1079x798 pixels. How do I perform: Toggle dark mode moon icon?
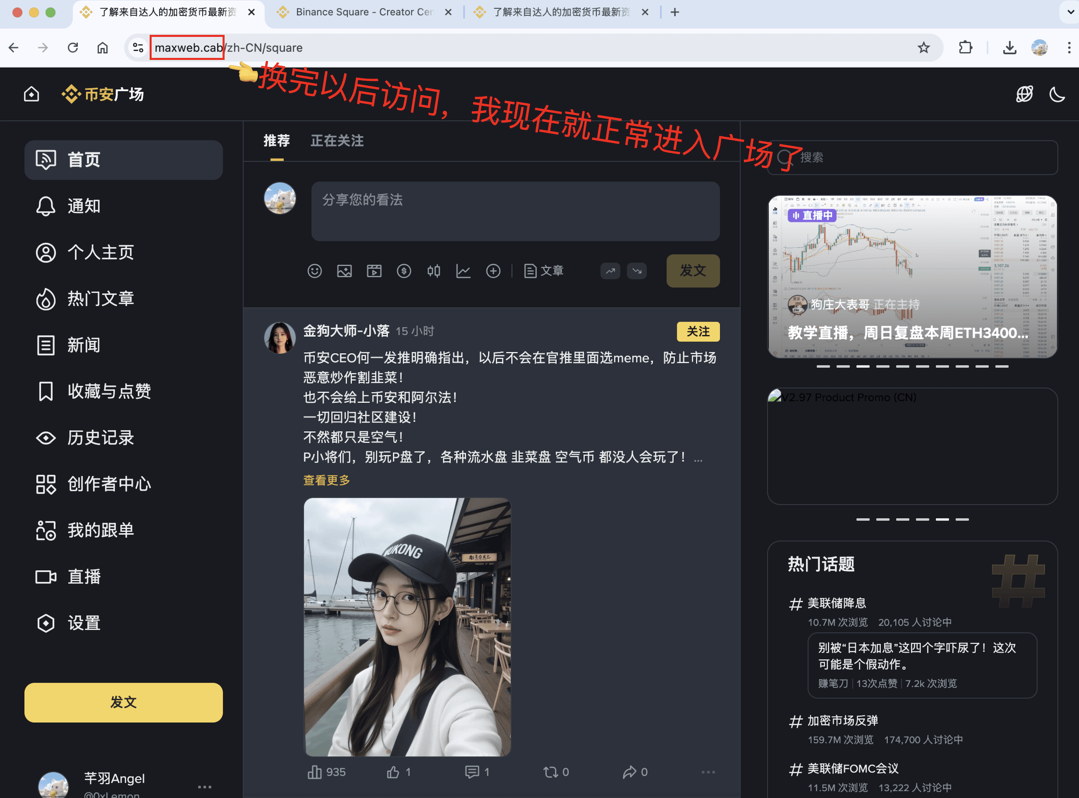tap(1057, 94)
